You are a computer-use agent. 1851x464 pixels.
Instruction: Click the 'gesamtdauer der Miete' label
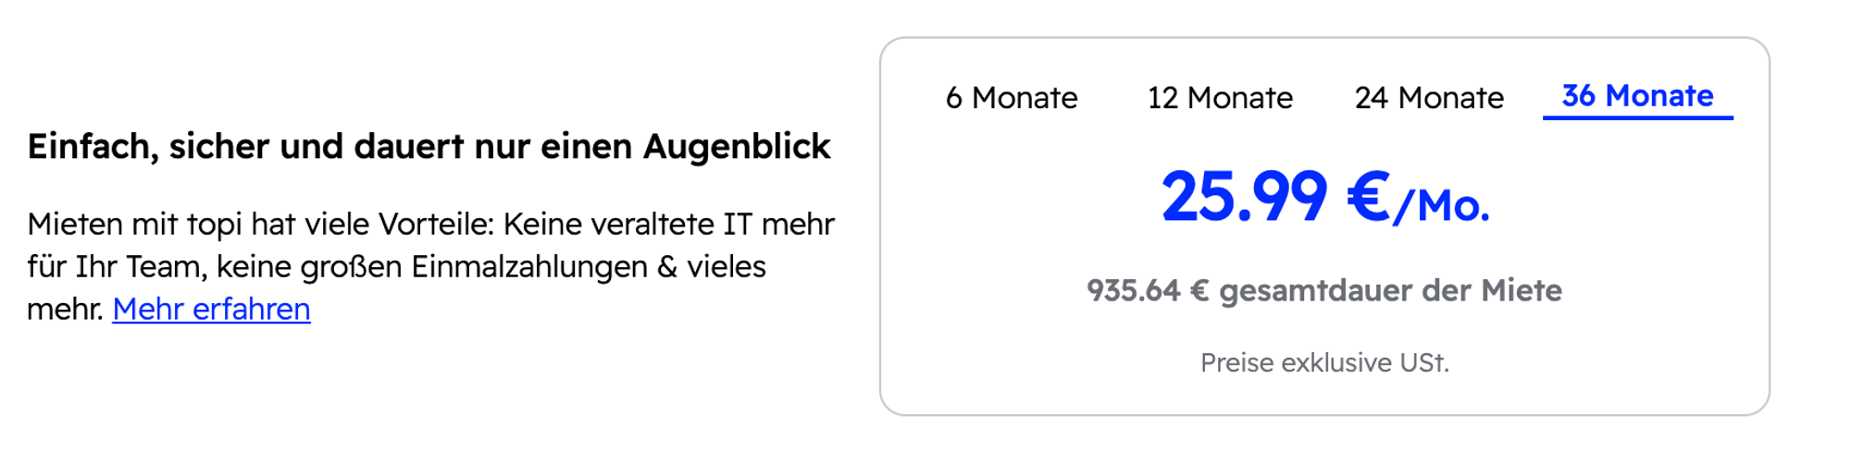click(x=1390, y=291)
